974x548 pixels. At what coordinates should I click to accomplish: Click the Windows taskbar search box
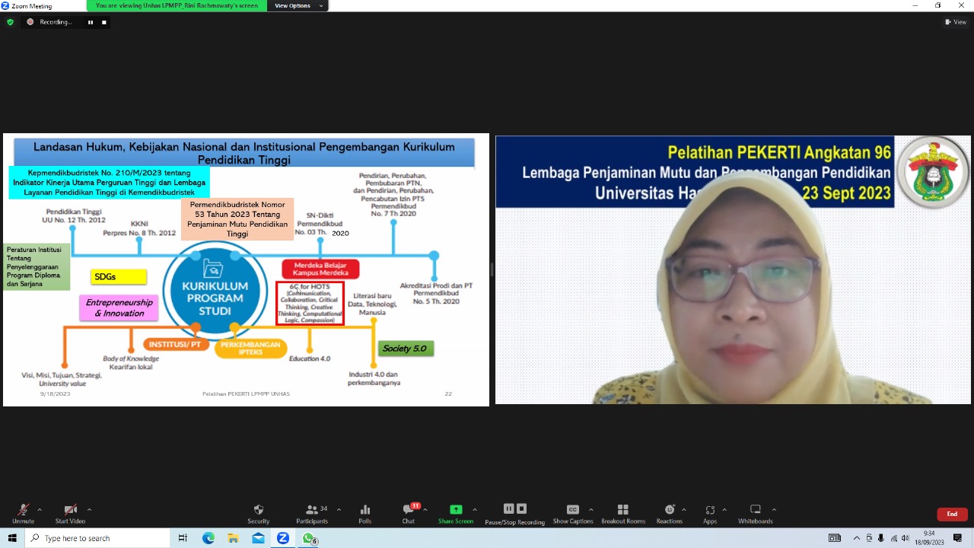click(x=99, y=538)
